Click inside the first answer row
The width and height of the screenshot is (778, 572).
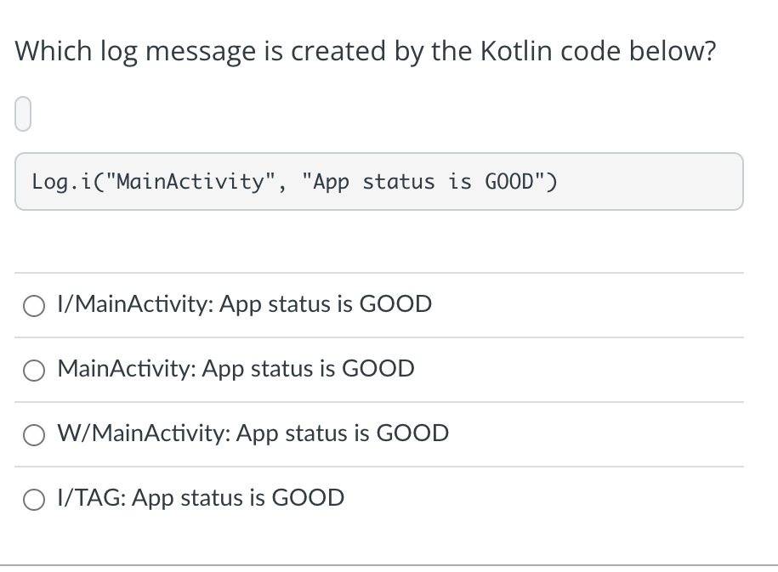(383, 305)
